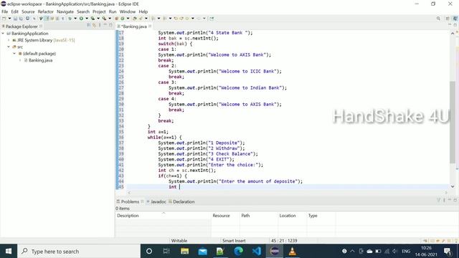459x258 pixels.
Task: Open the Window menu
Action: pyautogui.click(x=128, y=11)
